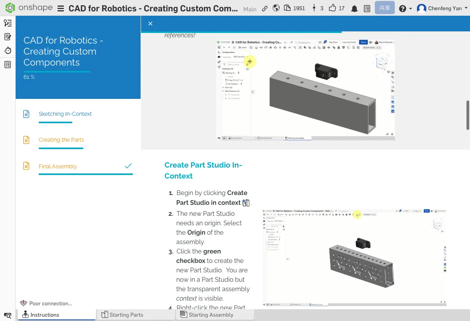The image size is (470, 321).
Task: Click the blue share button
Action: tap(385, 8)
